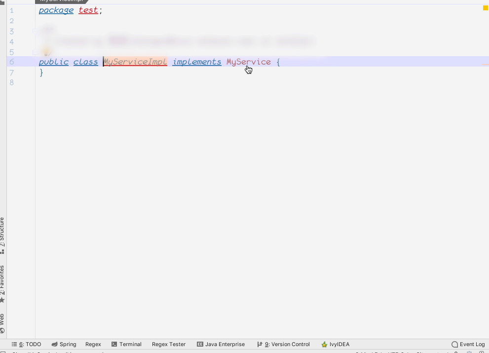Click the lightbulb quick-fix icon
Image resolution: width=489 pixels, height=353 pixels.
pos(46,52)
